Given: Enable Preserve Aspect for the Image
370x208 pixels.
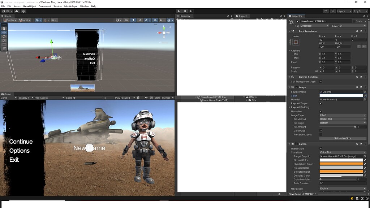Looking at the screenshot, I should [321, 134].
